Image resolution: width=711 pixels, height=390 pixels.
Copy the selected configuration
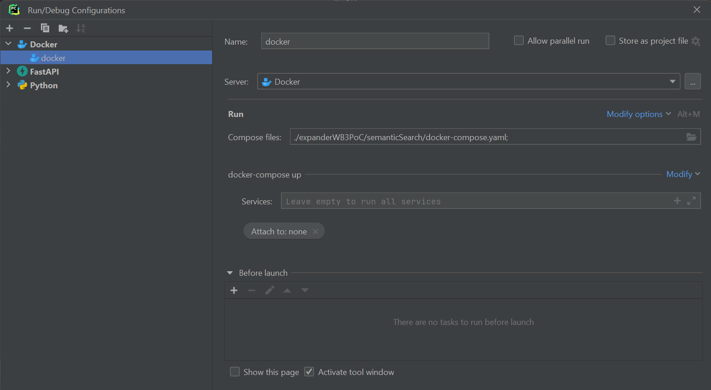point(45,28)
